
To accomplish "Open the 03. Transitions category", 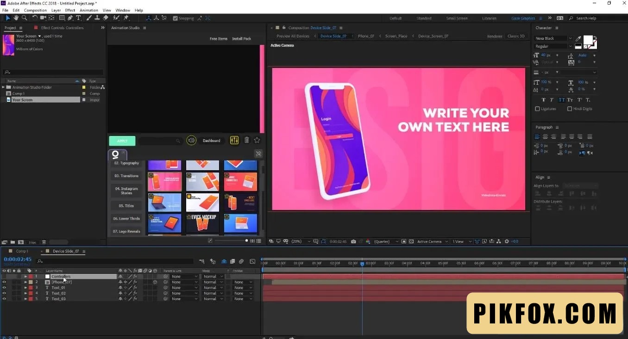I will (x=126, y=176).
